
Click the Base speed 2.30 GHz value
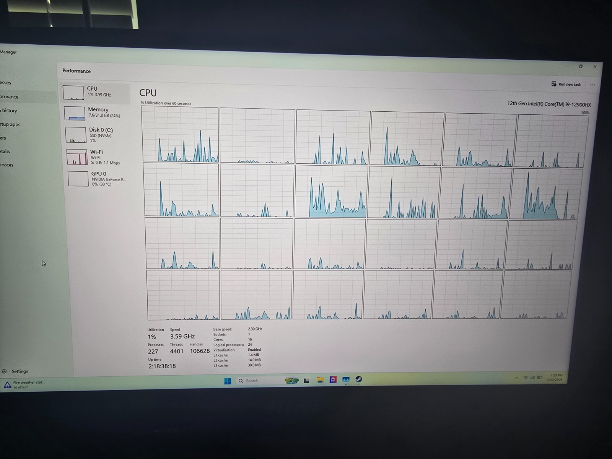(x=255, y=329)
